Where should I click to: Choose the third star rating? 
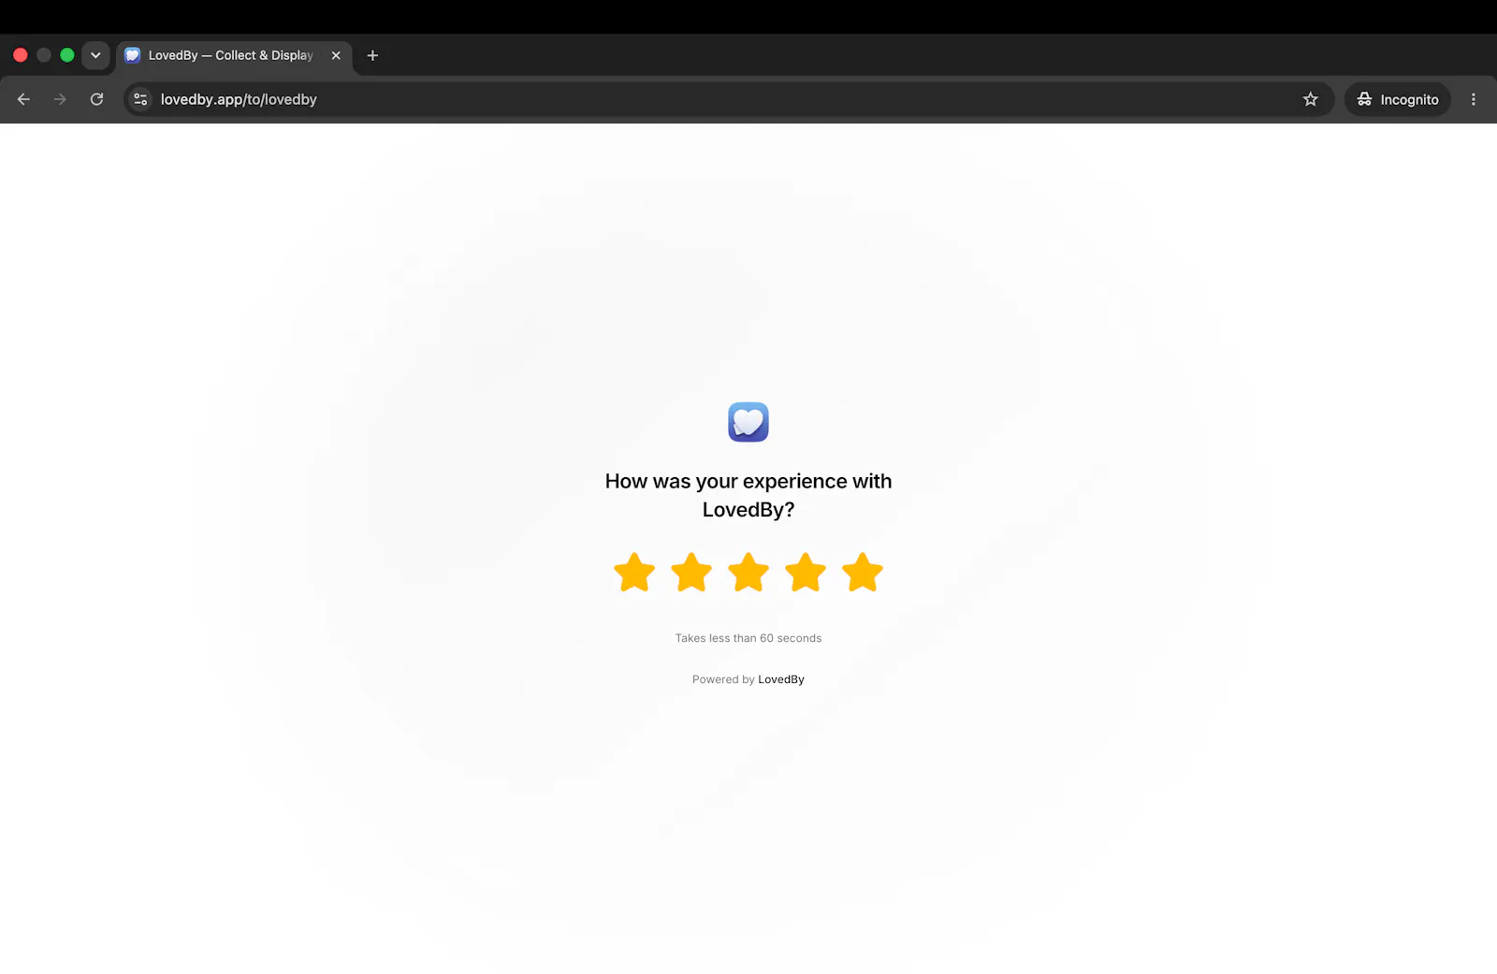pos(748,572)
